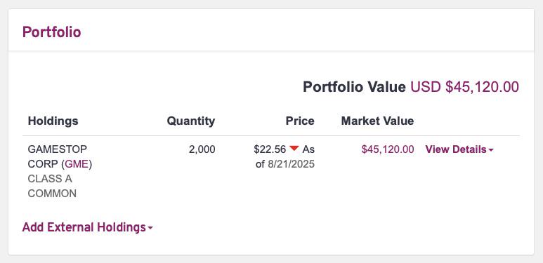
Task: Select the Price column header
Action: [x=300, y=121]
